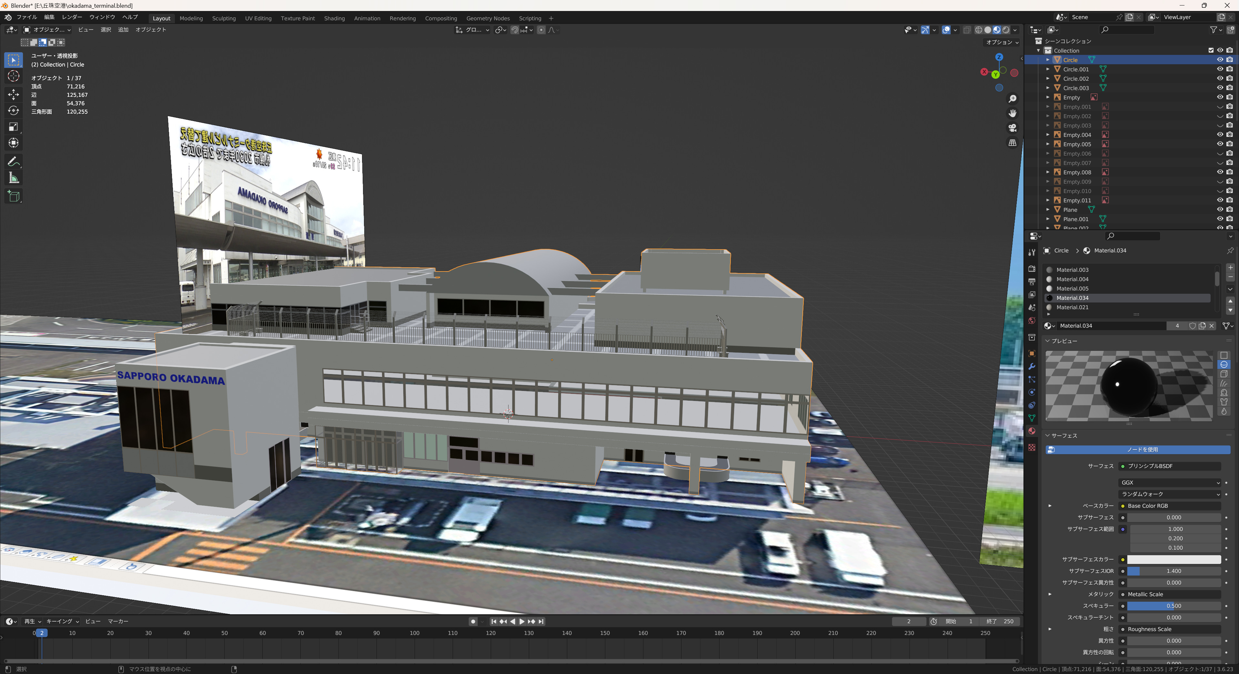
Task: Toggle snapping magnet
Action: (514, 30)
